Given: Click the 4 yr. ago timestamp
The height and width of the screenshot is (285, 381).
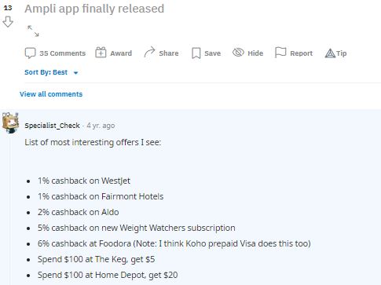Looking at the screenshot, I should [101, 126].
